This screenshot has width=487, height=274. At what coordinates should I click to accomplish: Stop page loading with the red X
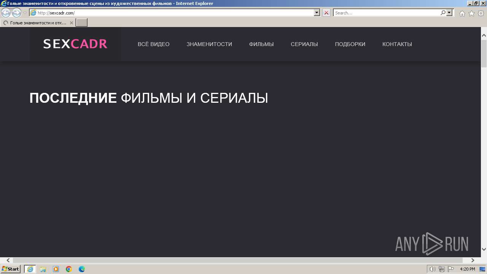[326, 13]
